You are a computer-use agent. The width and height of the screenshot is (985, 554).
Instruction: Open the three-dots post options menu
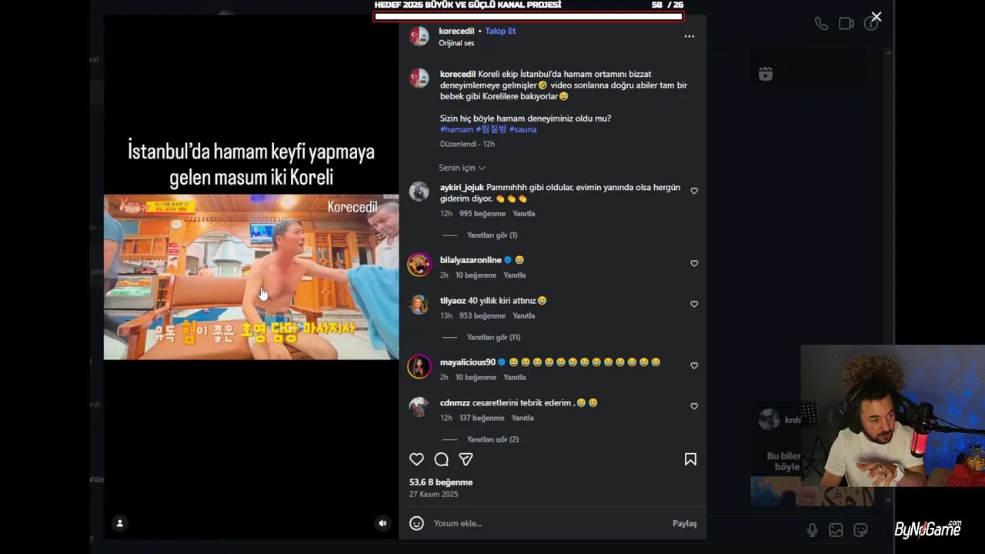(x=689, y=36)
